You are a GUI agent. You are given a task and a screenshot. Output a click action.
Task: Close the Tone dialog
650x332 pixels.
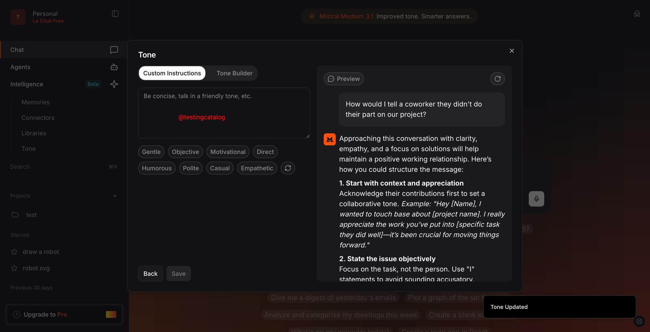coord(512,51)
